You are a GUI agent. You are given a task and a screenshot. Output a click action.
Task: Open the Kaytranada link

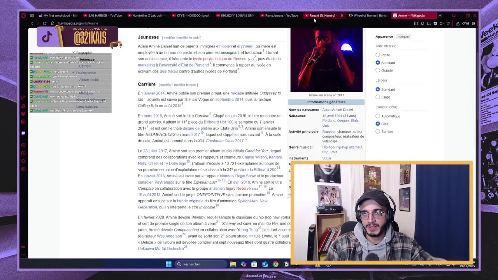point(165,182)
